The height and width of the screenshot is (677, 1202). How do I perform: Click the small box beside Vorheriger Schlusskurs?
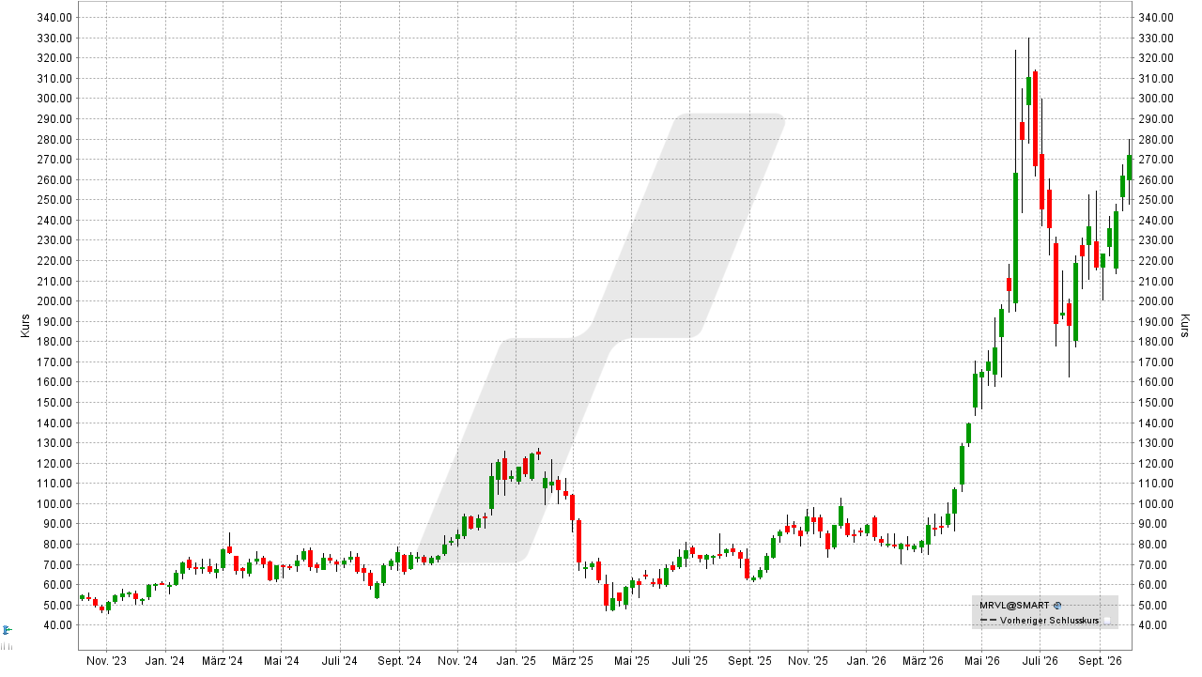click(1107, 621)
